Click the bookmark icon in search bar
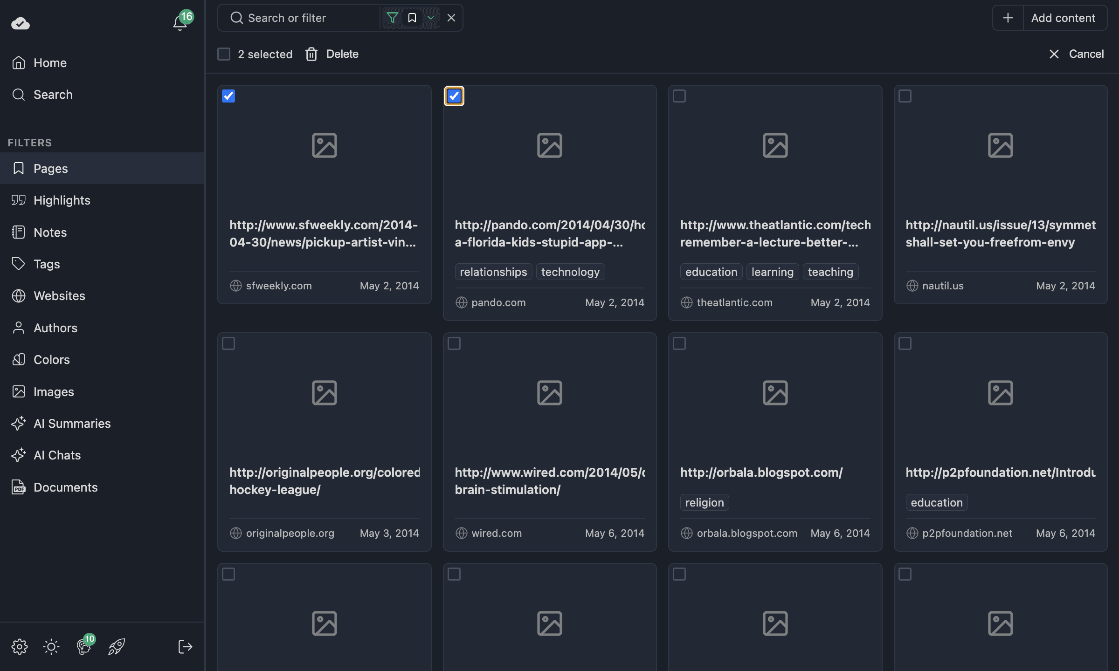The image size is (1119, 671). coord(412,18)
